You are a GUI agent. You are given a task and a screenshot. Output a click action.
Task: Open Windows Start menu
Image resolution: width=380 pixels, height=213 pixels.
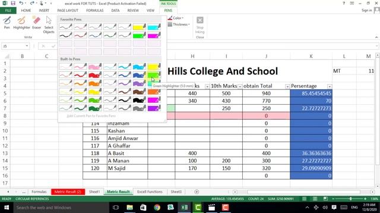pyautogui.click(x=7, y=208)
